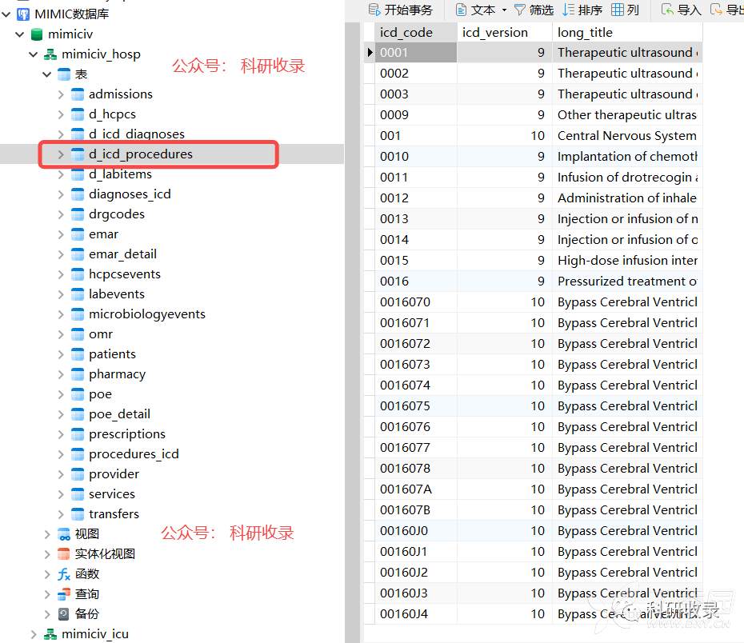Expand the Views (视图) node
744x643 pixels.
pyautogui.click(x=47, y=534)
